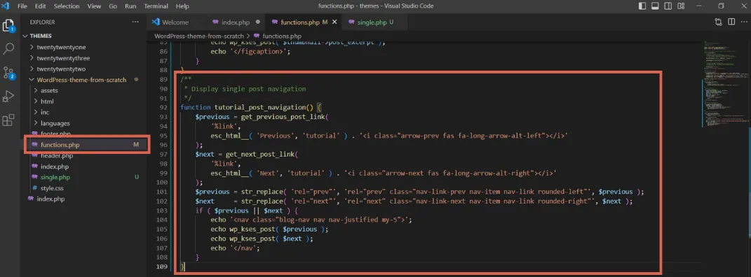Screen dimensions: 751x277
Task: Open the Edit menu
Action: [41, 6]
